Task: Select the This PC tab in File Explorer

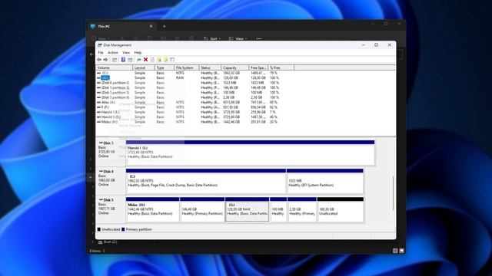Action: [x=121, y=26]
